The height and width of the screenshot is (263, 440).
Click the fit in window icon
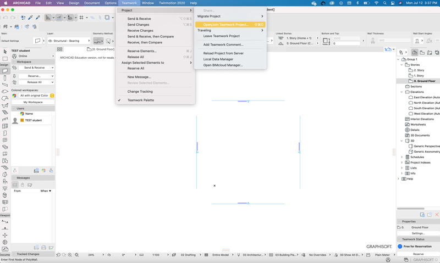pyautogui.click(x=76, y=255)
